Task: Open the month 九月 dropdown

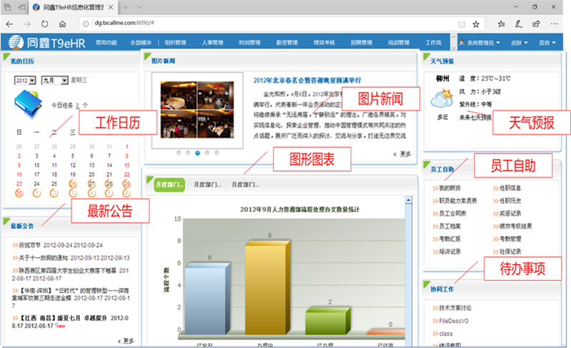Action: pos(54,81)
